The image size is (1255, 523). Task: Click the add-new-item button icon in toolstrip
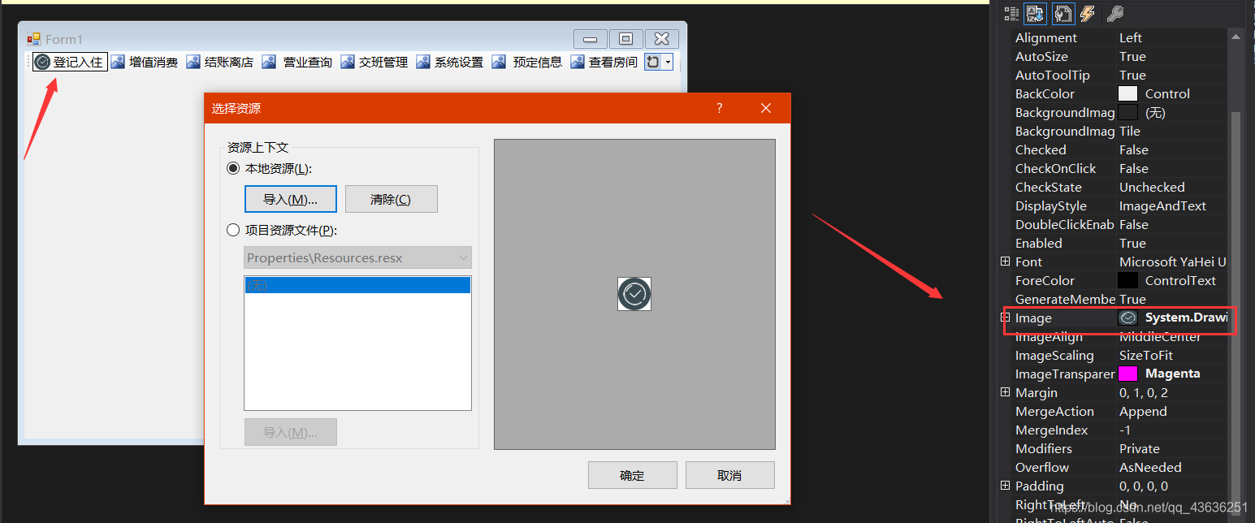[x=653, y=62]
